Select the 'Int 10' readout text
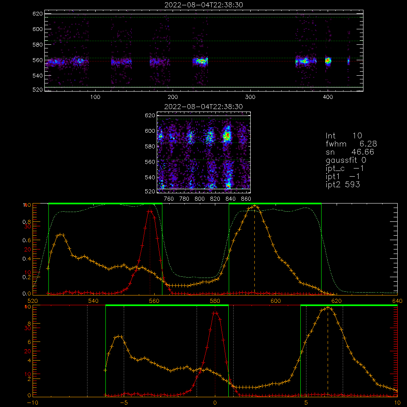The height and width of the screenshot is (407, 407). [x=344, y=136]
